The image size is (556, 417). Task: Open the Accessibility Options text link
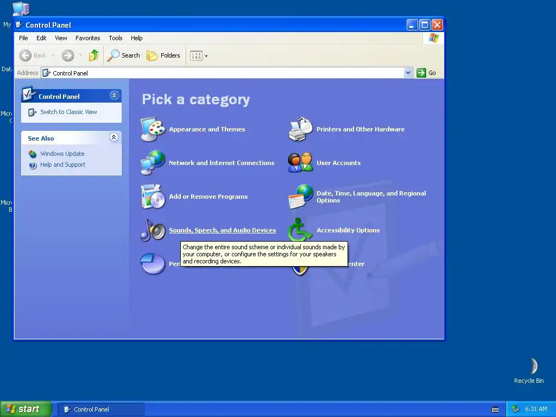348,230
